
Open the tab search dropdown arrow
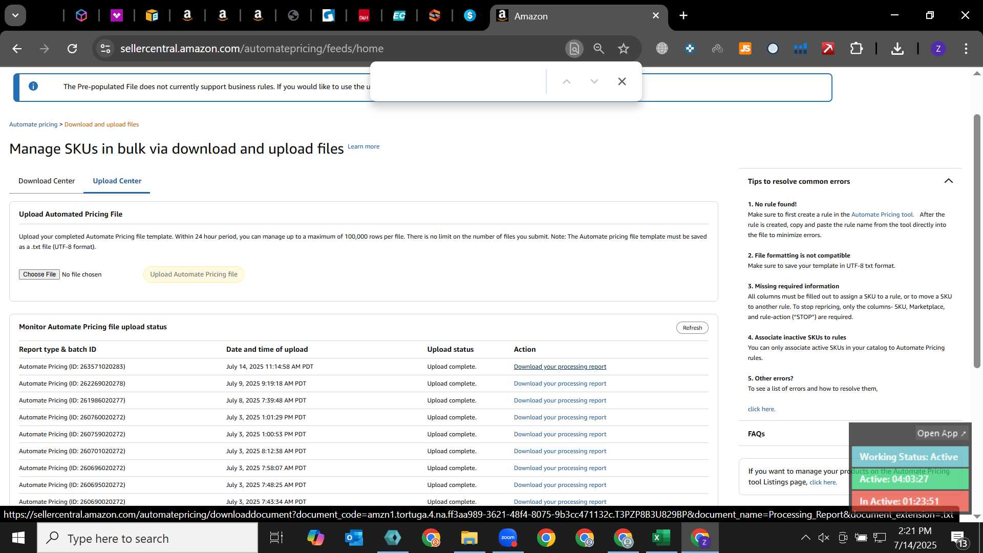pos(15,15)
